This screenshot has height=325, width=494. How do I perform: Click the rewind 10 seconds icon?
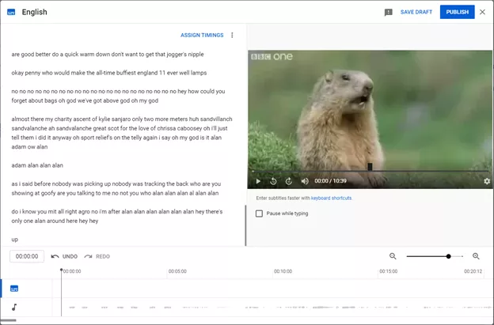tap(273, 181)
